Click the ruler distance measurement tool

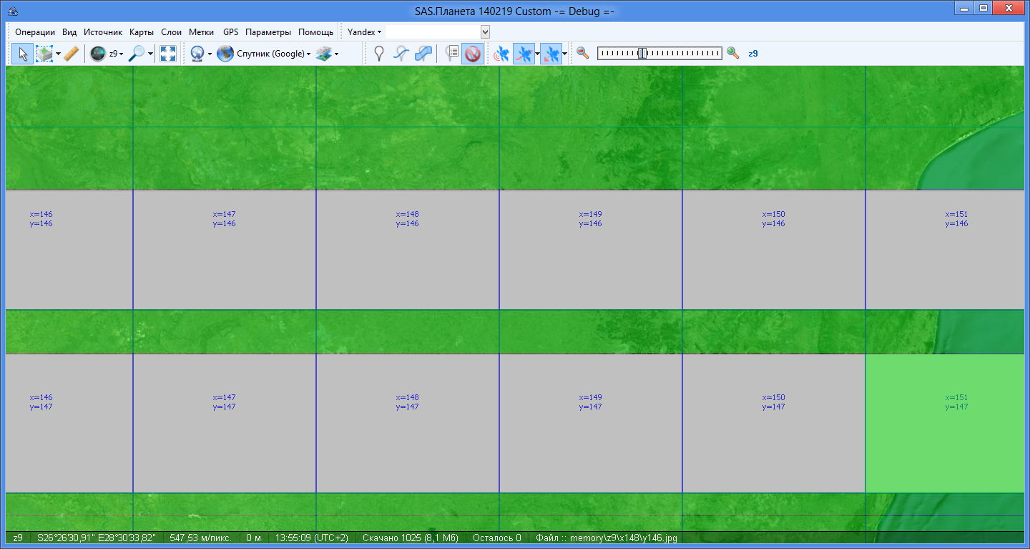coord(71,54)
